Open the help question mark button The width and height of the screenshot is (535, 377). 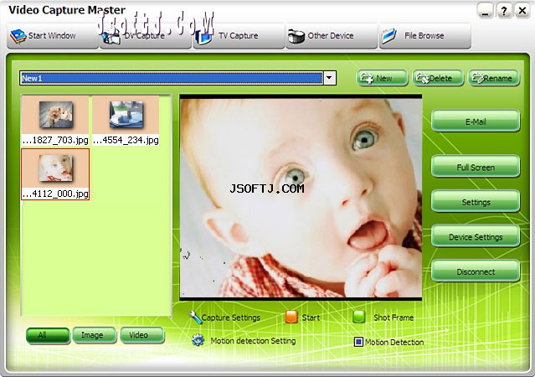[x=504, y=11]
